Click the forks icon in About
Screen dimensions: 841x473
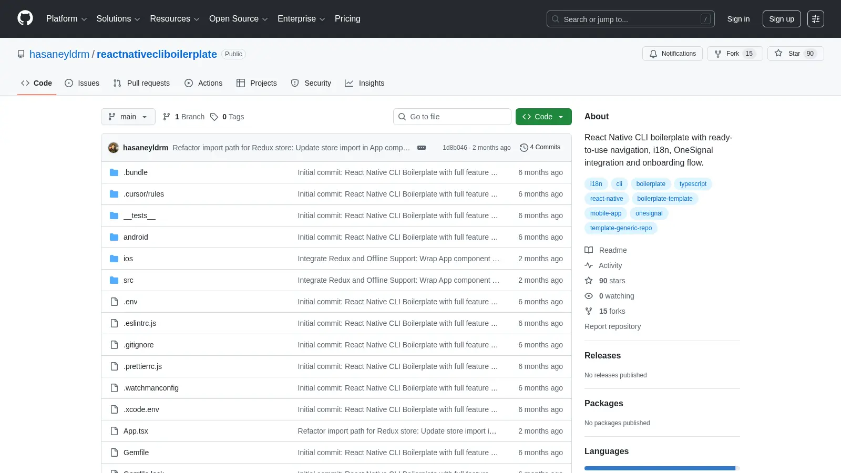click(589, 311)
